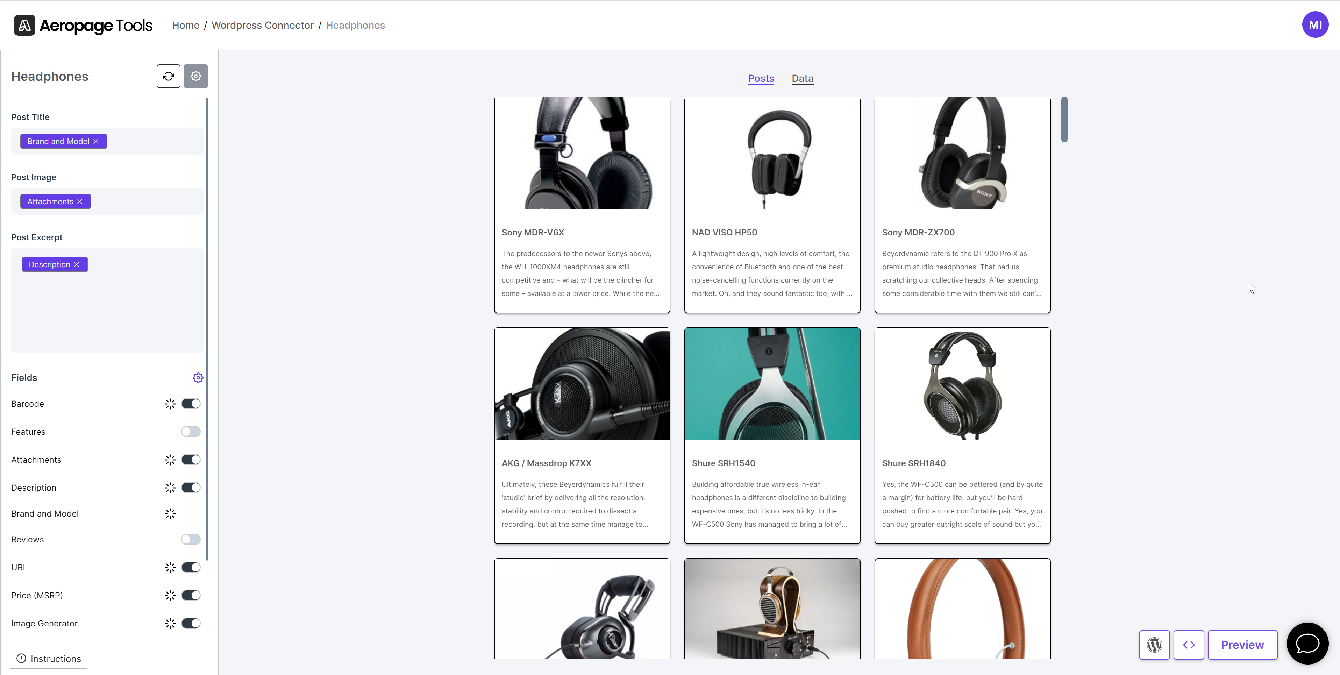The width and height of the screenshot is (1340, 675).
Task: Remove the Attachments tag from Post Image
Action: (80, 201)
